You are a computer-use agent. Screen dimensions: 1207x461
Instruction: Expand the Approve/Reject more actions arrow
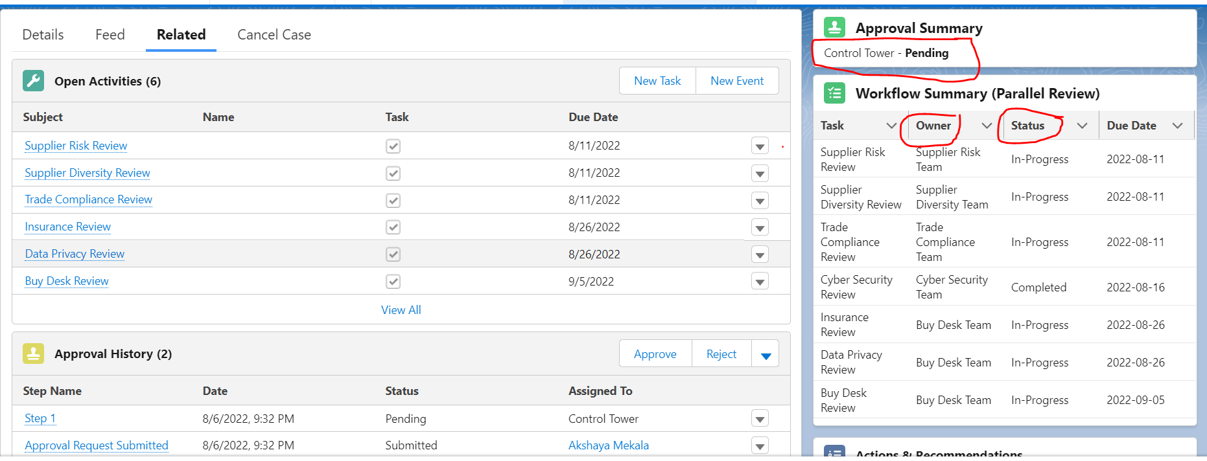tap(766, 355)
